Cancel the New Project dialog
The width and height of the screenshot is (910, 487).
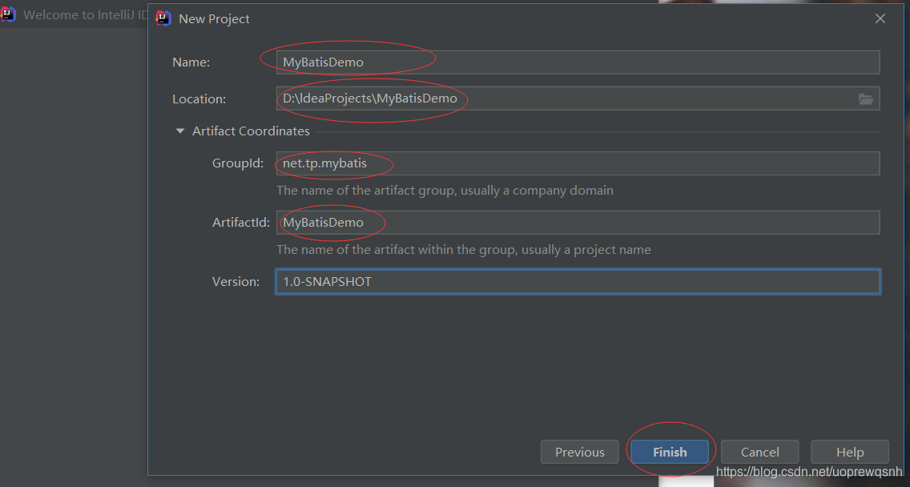click(x=759, y=452)
